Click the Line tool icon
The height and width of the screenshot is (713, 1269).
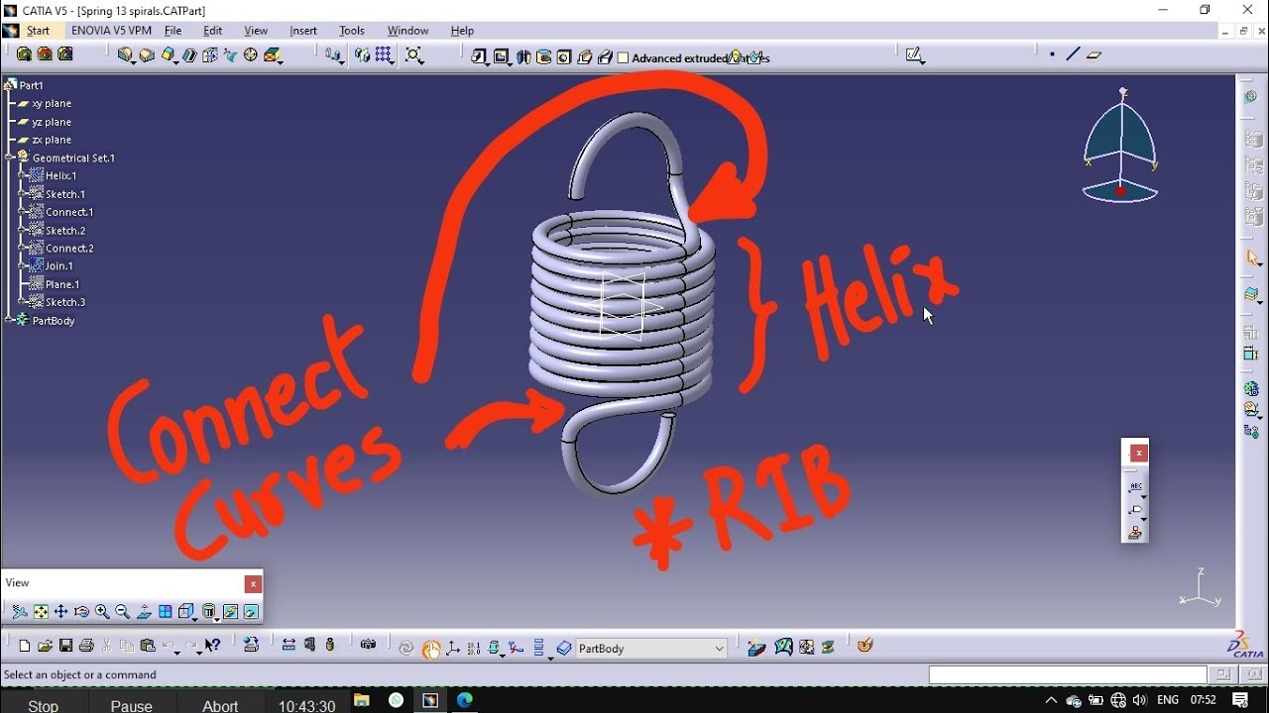1073,54
